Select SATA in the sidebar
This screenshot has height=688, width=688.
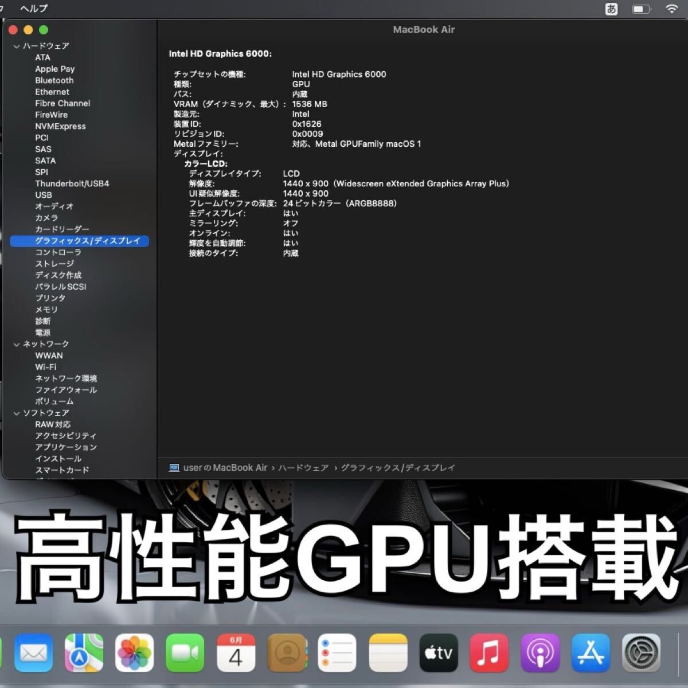[45, 161]
